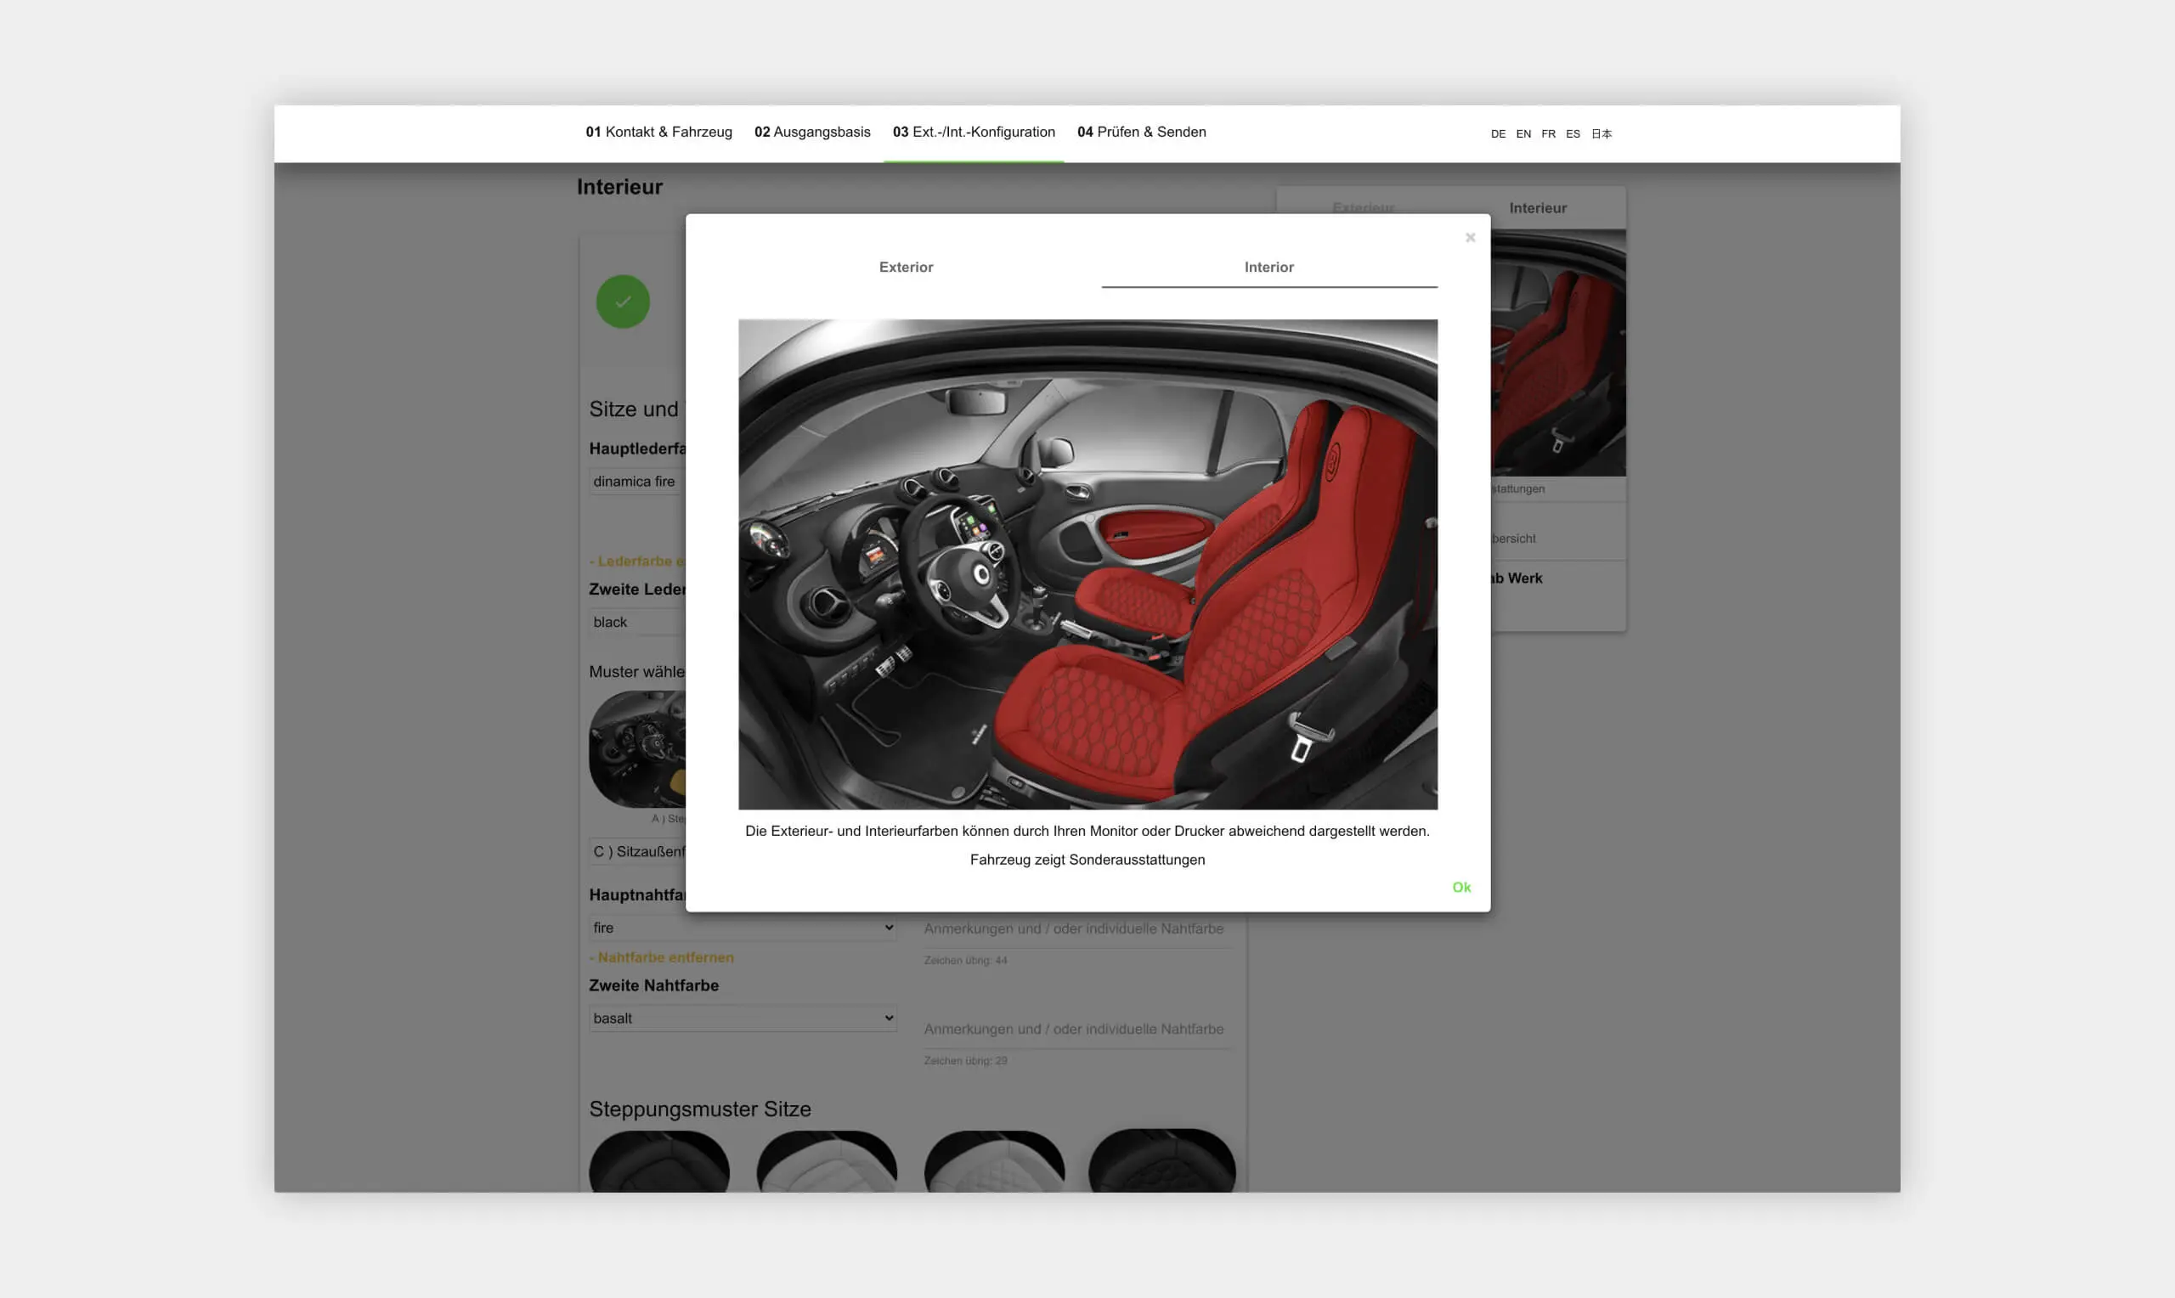Switch to the Exterior tab in dialog
The width and height of the screenshot is (2175, 1298).
click(906, 267)
